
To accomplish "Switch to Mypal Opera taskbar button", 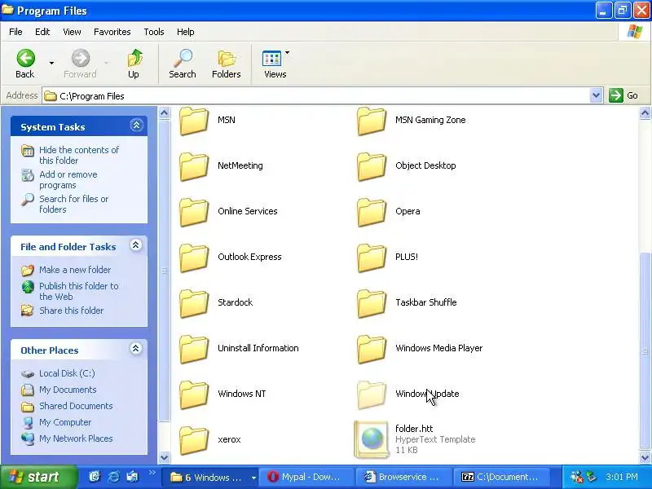I will pyautogui.click(x=306, y=477).
